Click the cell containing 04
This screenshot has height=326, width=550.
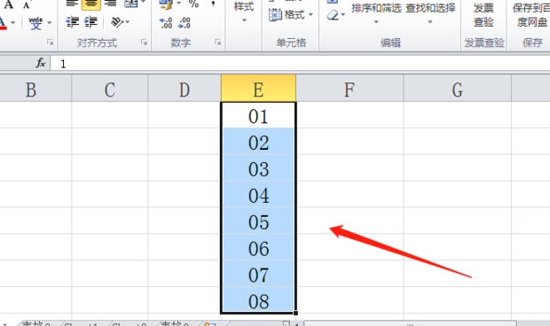click(258, 195)
